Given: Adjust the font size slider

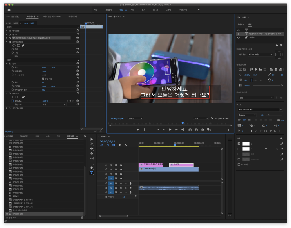Looking at the screenshot, I should tap(269, 115).
